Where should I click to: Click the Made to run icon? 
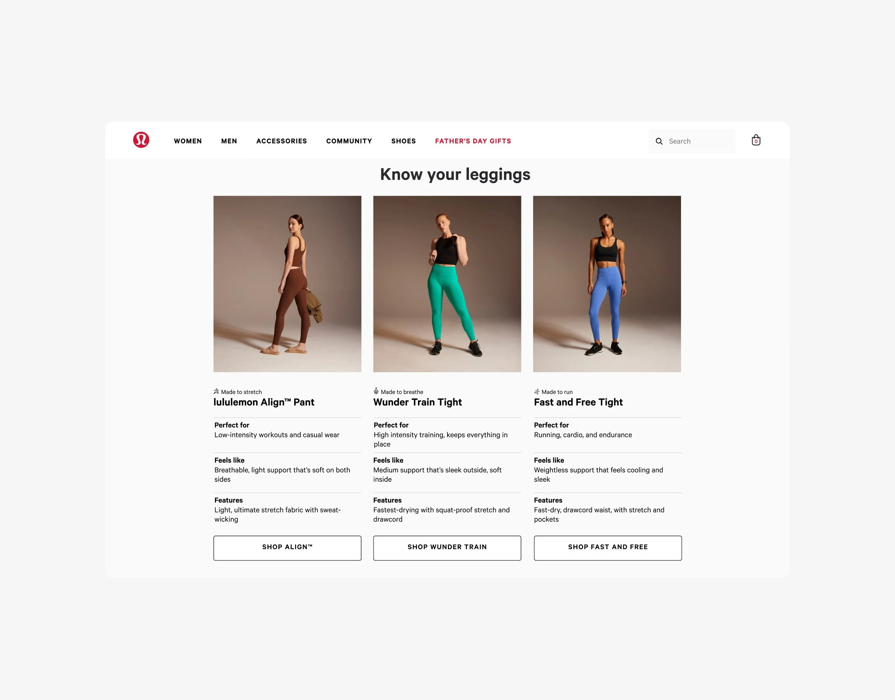[x=536, y=392]
